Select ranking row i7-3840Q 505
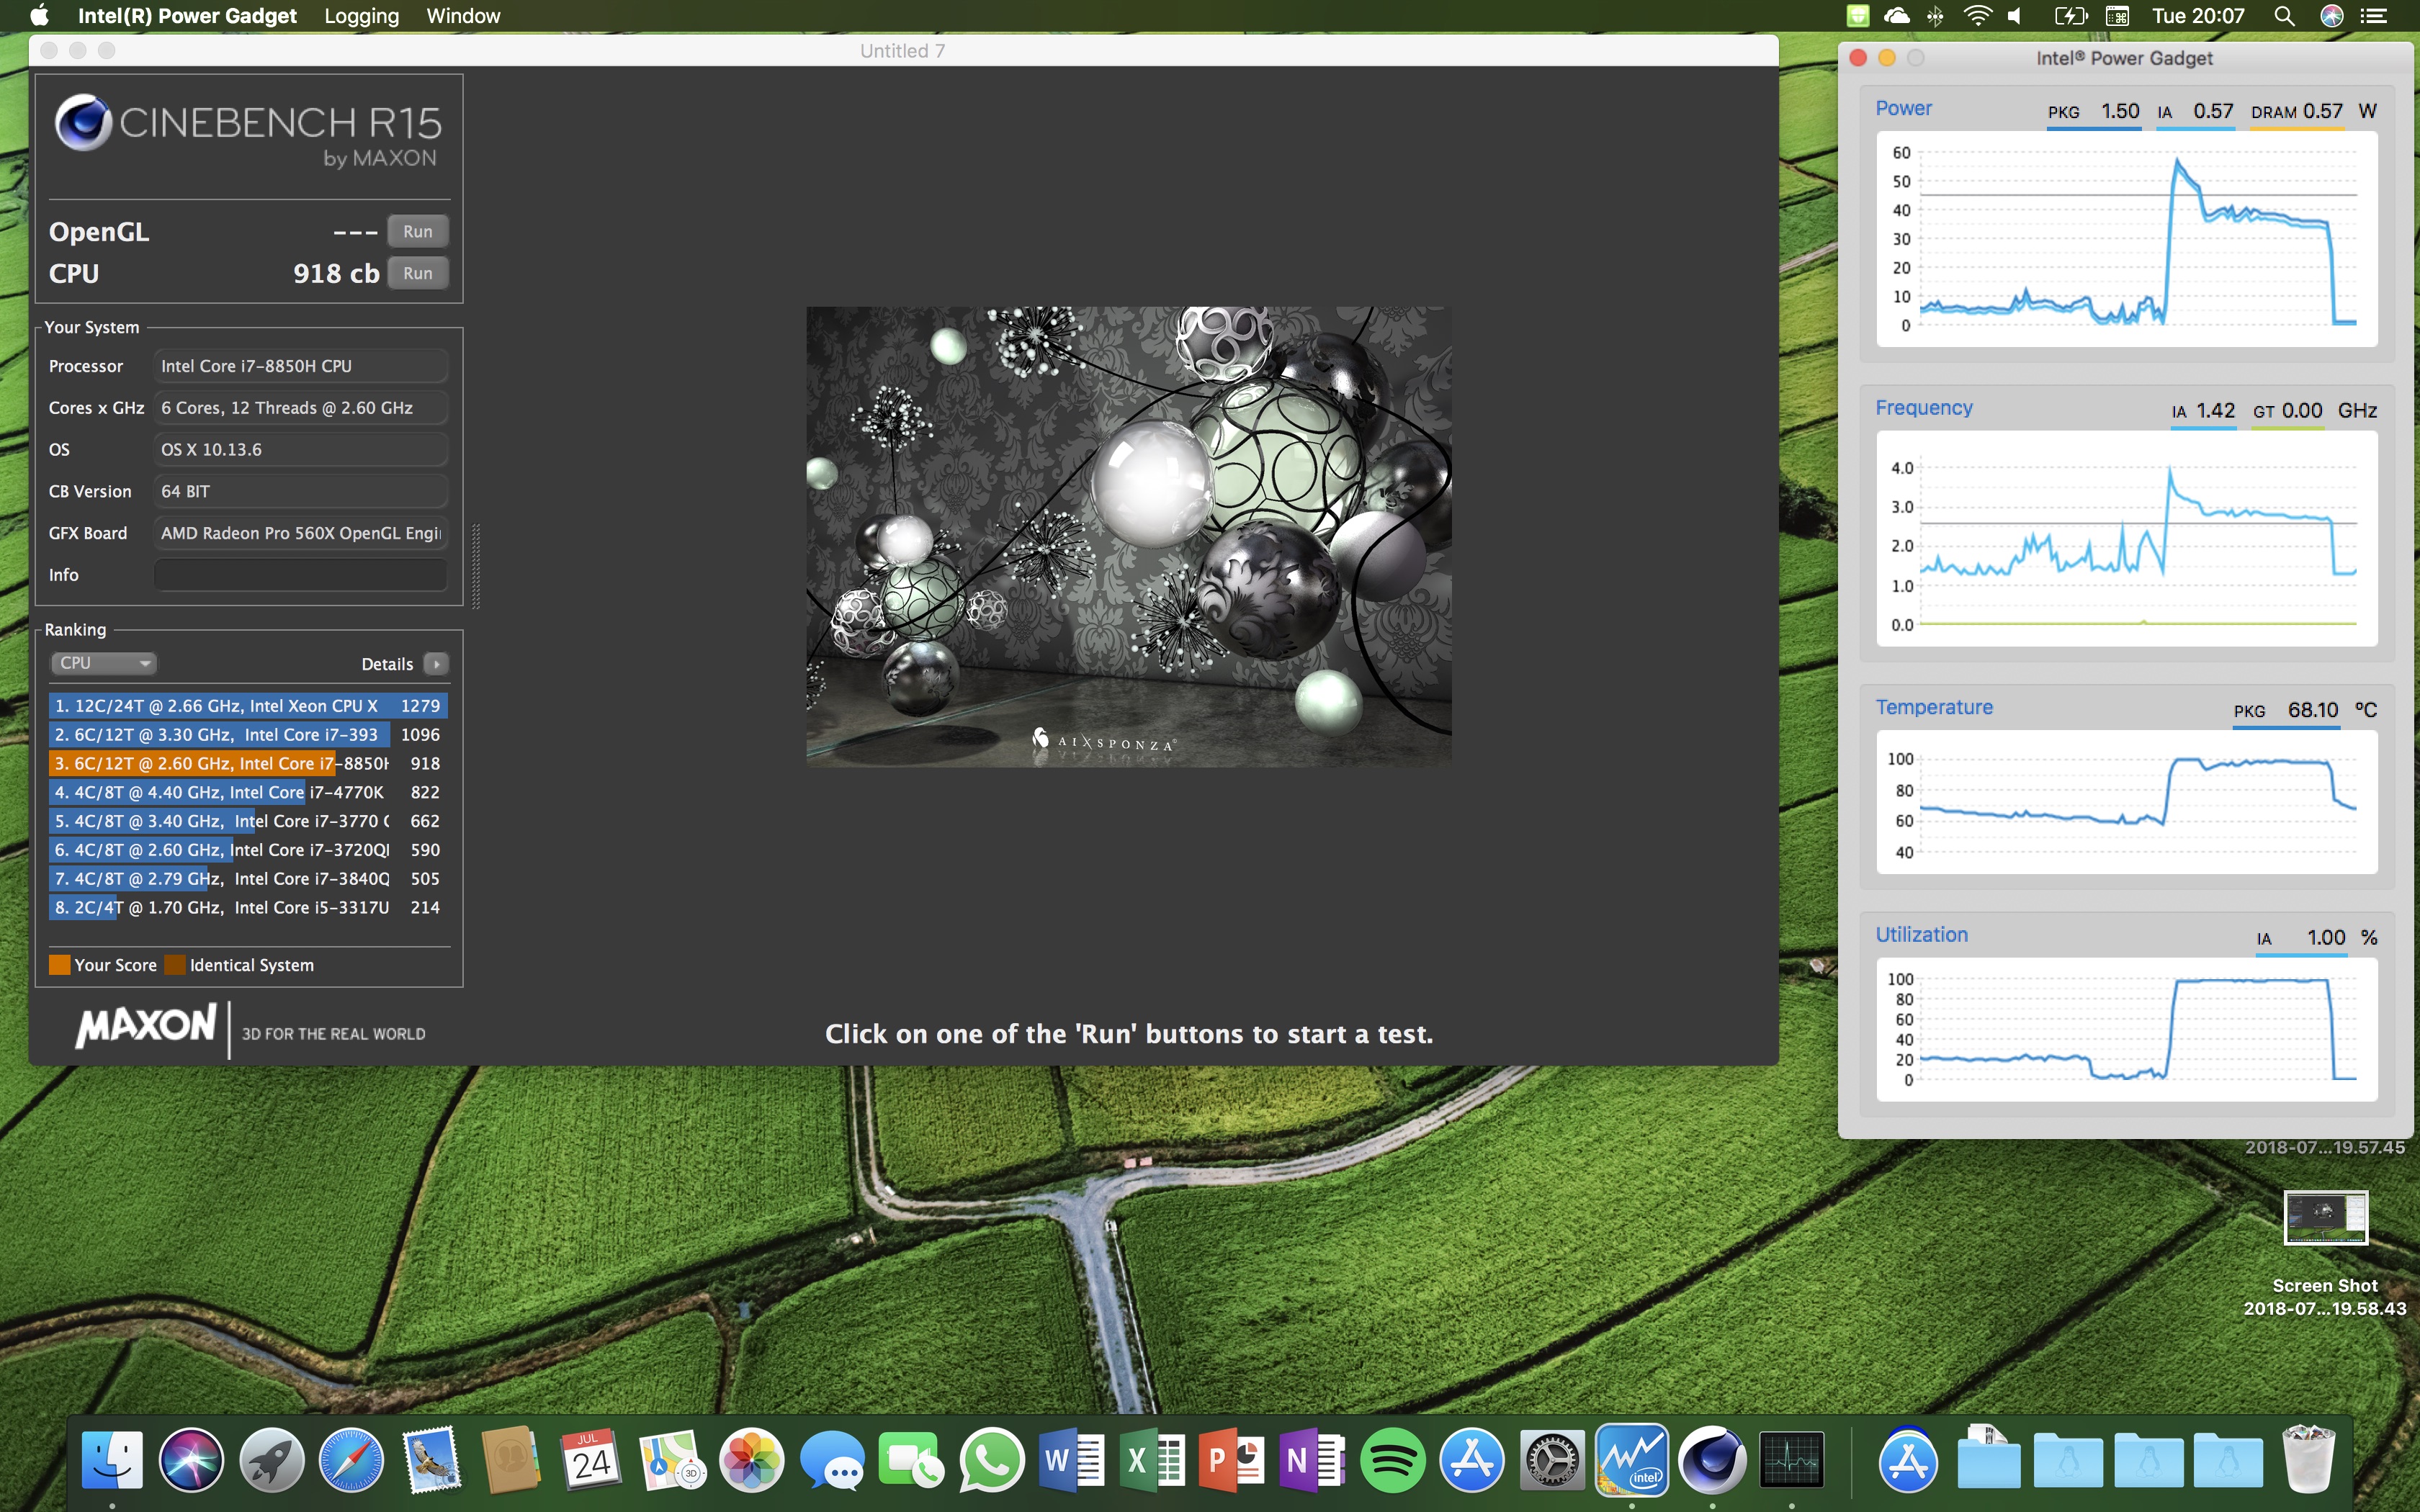This screenshot has height=1512, width=2420. coord(248,879)
